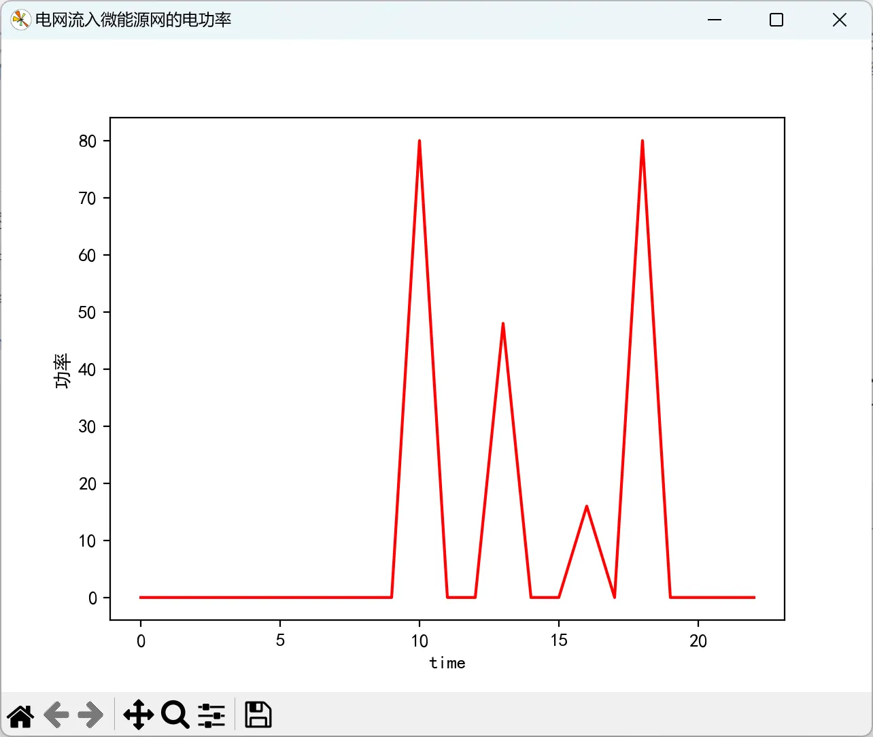
Task: Click the red curve's peak at time 13
Action: pyautogui.click(x=503, y=324)
